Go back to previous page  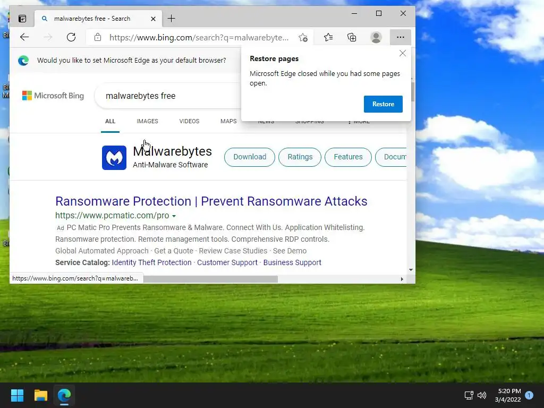(x=24, y=37)
